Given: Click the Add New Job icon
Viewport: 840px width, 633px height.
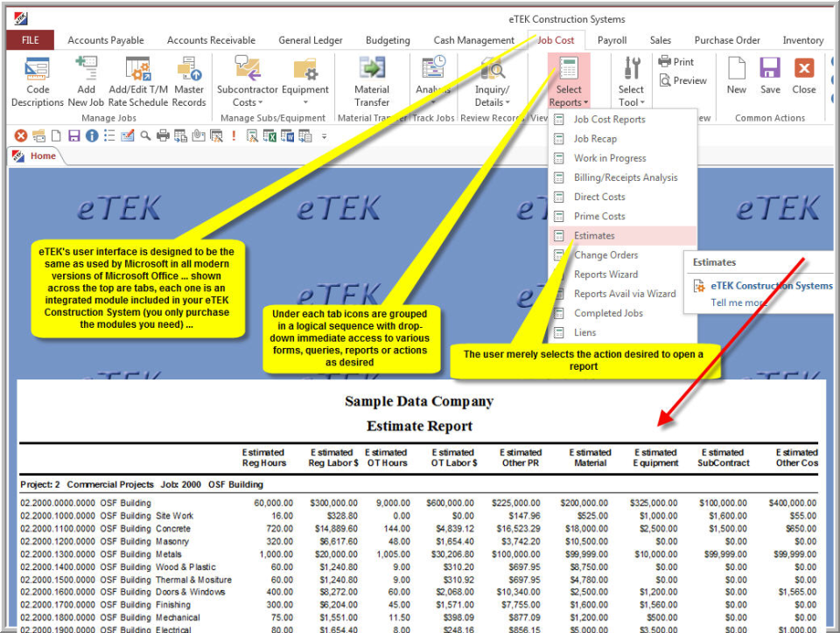Looking at the screenshot, I should (x=85, y=77).
